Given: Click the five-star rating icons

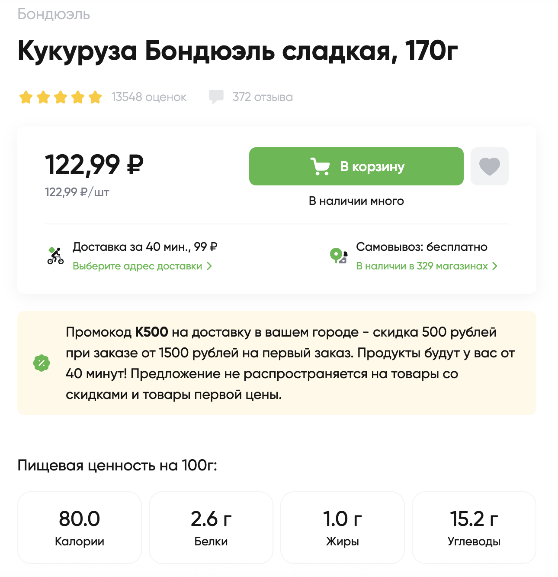Looking at the screenshot, I should [x=61, y=97].
